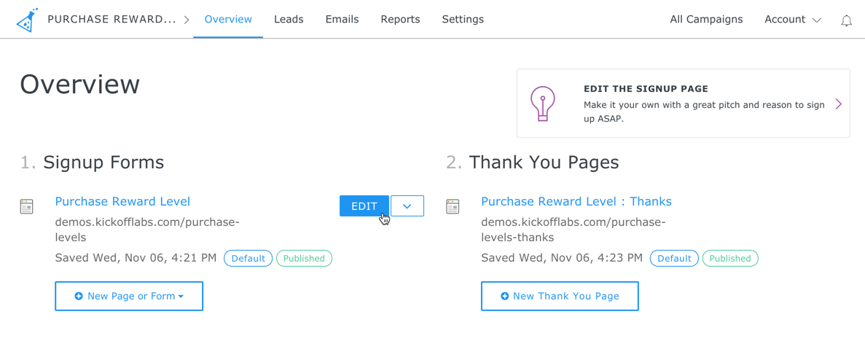865x360 pixels.
Task: Click the thank you page icon
Action: [453, 207]
